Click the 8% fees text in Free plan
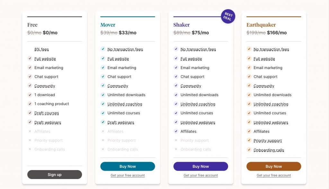This screenshot has height=189, width=329. (x=41, y=50)
